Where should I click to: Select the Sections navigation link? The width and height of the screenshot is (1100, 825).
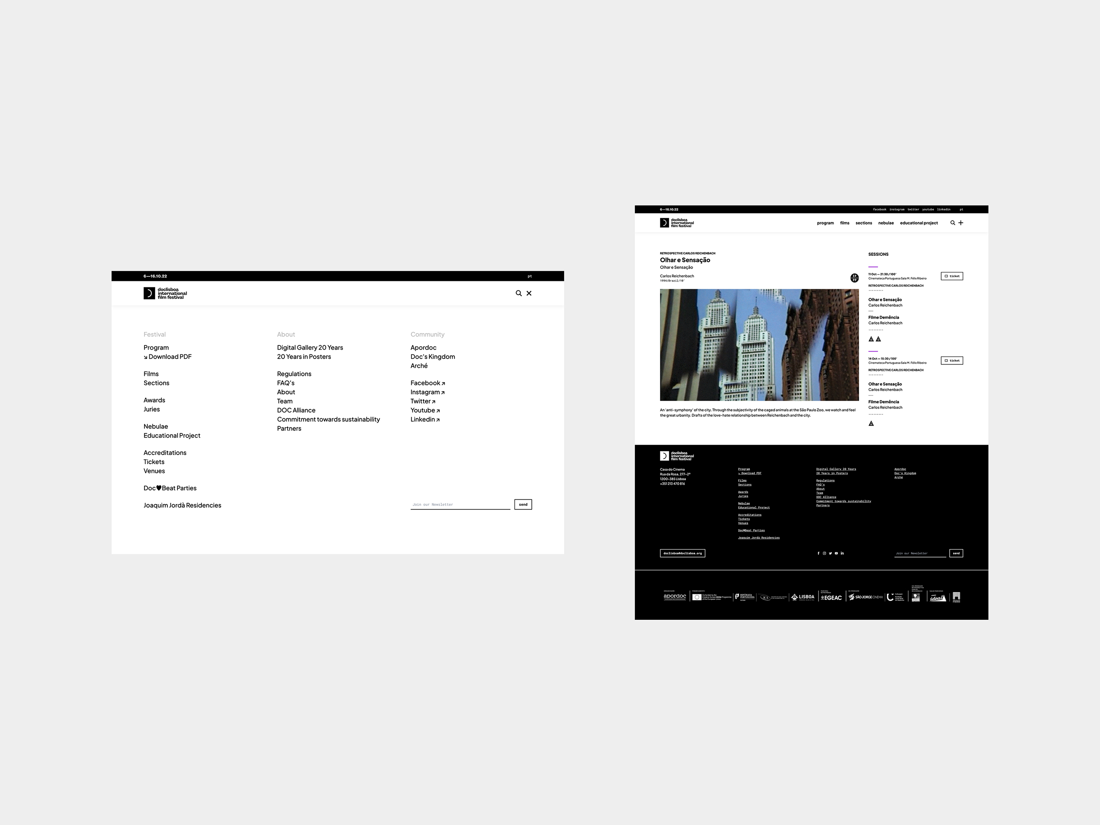pyautogui.click(x=157, y=382)
